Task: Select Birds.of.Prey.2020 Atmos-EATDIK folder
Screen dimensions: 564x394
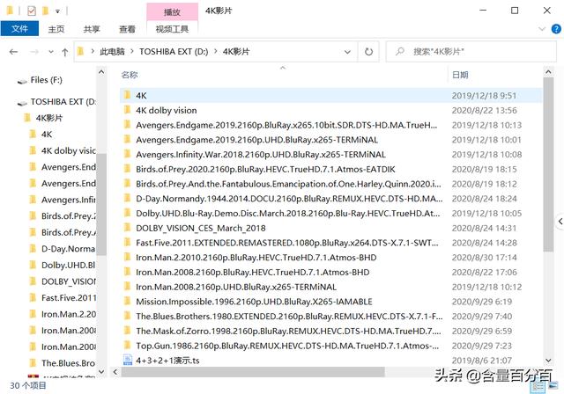Action: [265, 169]
